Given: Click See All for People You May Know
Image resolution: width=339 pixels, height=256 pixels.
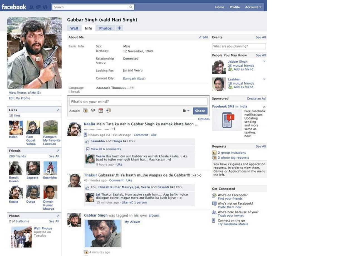Looking at the screenshot, I should coord(261,55).
